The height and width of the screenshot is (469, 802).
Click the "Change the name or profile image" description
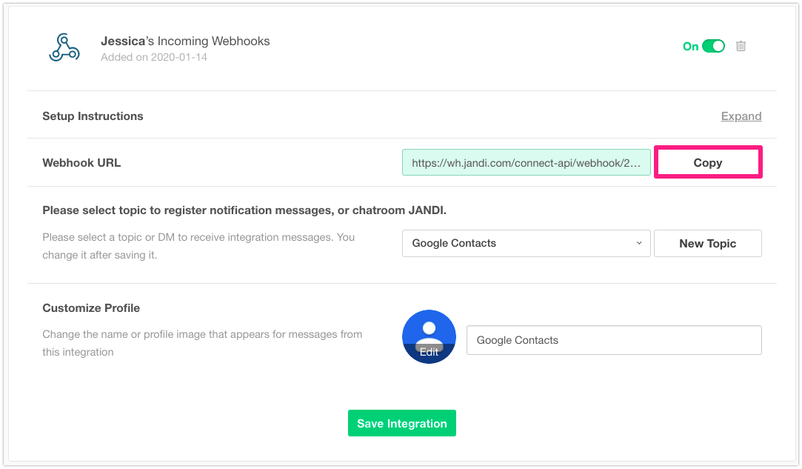pos(203,343)
